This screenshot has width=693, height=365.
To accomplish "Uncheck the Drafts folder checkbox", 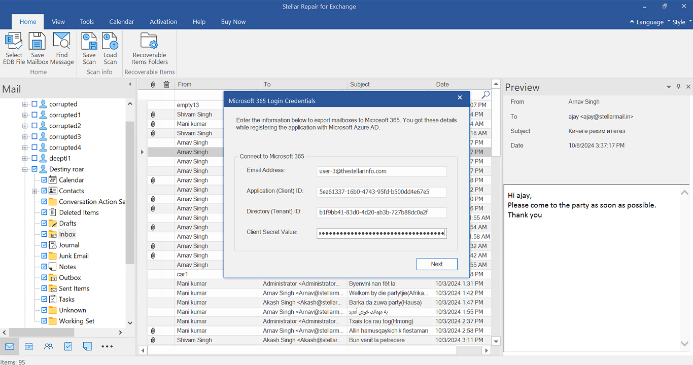I will coord(44,223).
